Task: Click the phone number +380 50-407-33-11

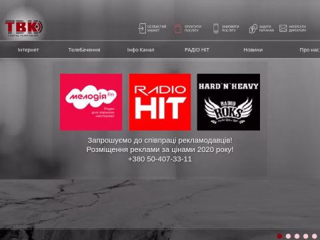Action: pyautogui.click(x=160, y=159)
